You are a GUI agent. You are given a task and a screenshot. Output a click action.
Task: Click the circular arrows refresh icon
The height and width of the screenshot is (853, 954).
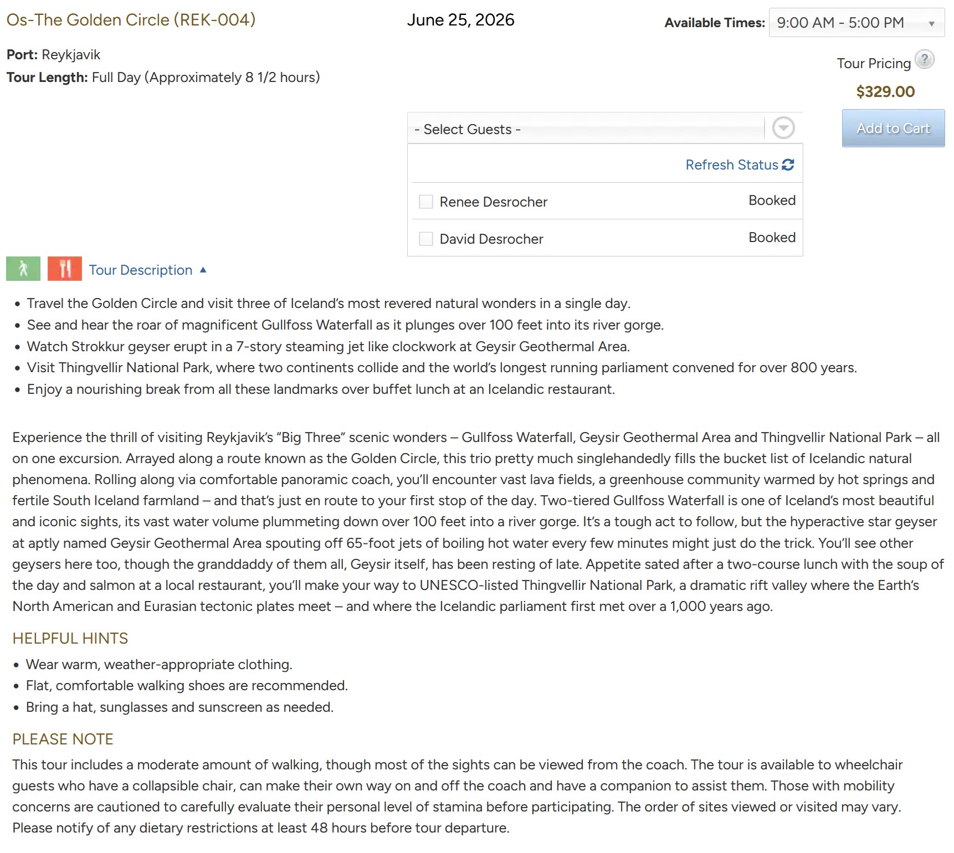[788, 165]
